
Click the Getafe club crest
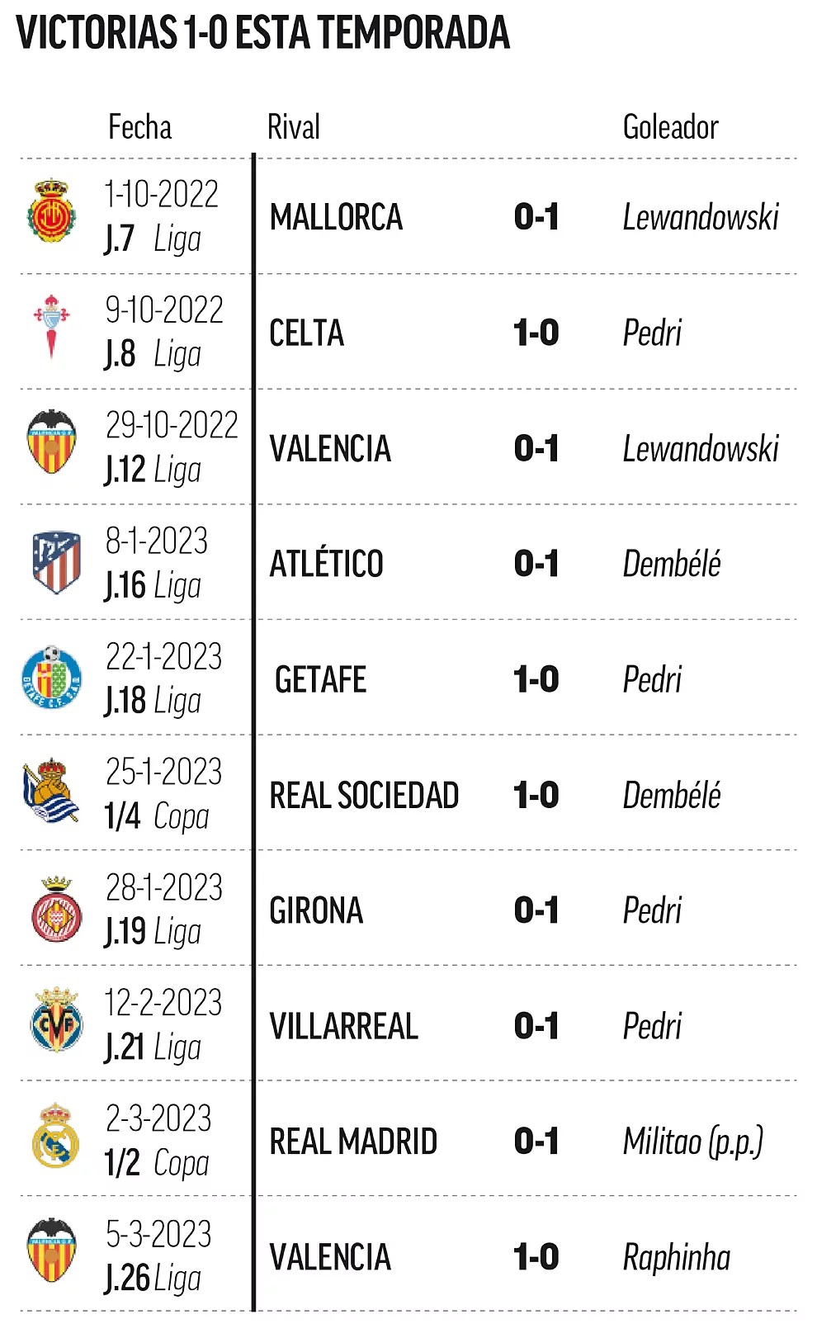click(x=52, y=677)
